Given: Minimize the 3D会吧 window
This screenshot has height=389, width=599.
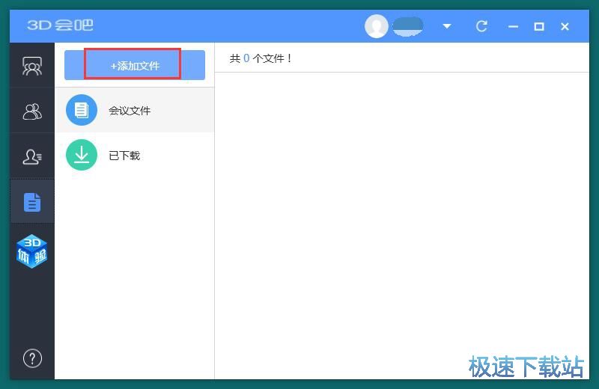Looking at the screenshot, I should [x=513, y=27].
